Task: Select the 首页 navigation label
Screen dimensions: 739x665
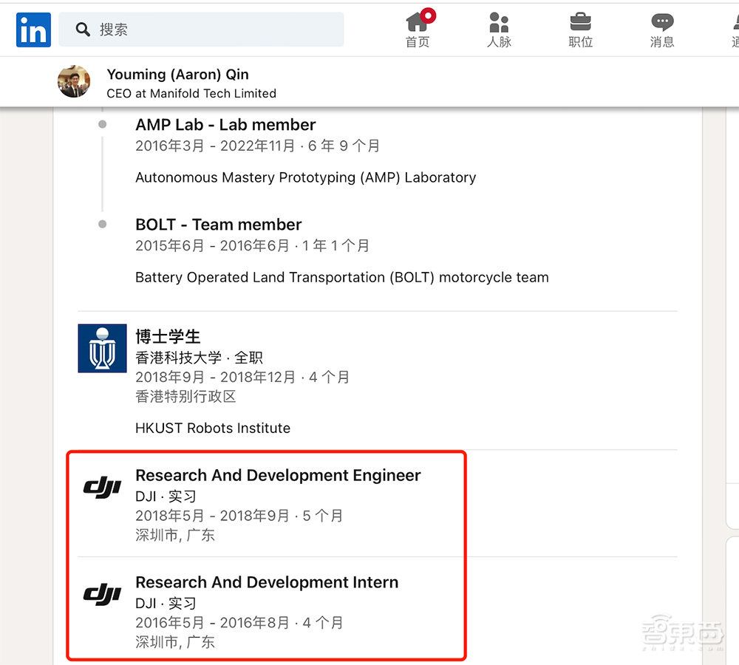Action: coord(417,42)
